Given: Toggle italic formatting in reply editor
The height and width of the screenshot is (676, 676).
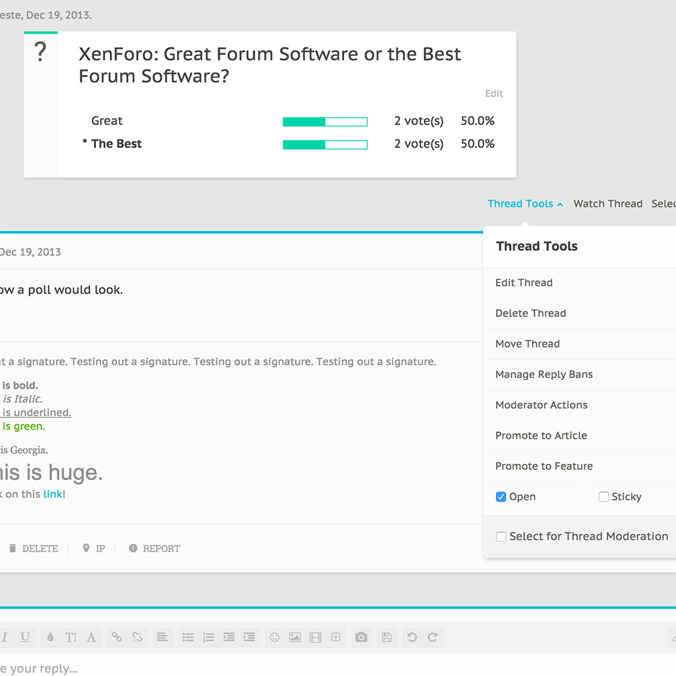Looking at the screenshot, I should 4,637.
